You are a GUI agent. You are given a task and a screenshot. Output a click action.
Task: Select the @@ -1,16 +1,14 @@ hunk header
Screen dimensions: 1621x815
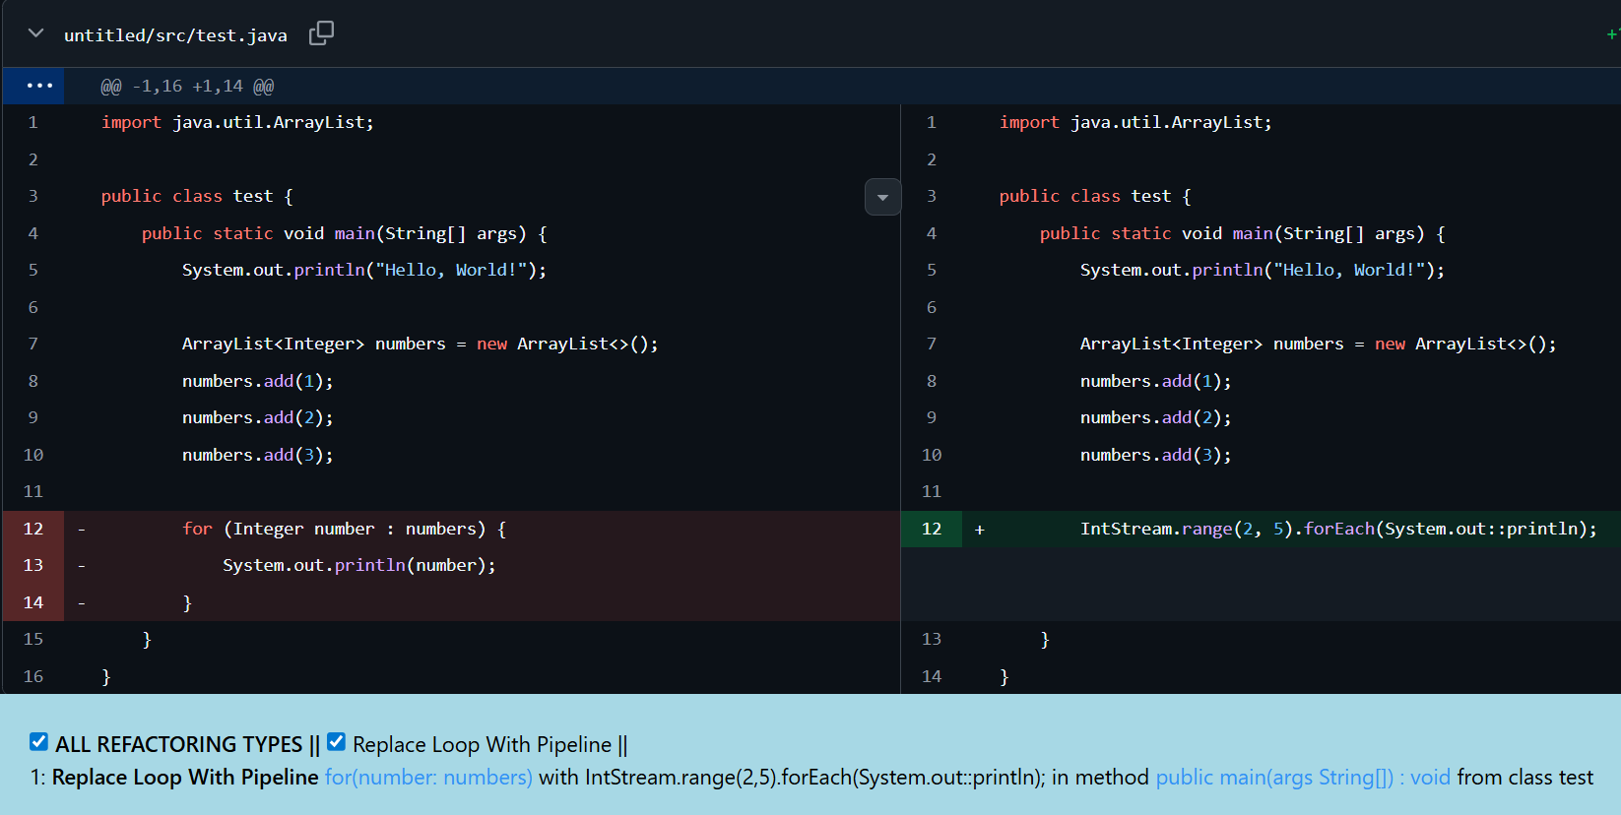pyautogui.click(x=187, y=87)
